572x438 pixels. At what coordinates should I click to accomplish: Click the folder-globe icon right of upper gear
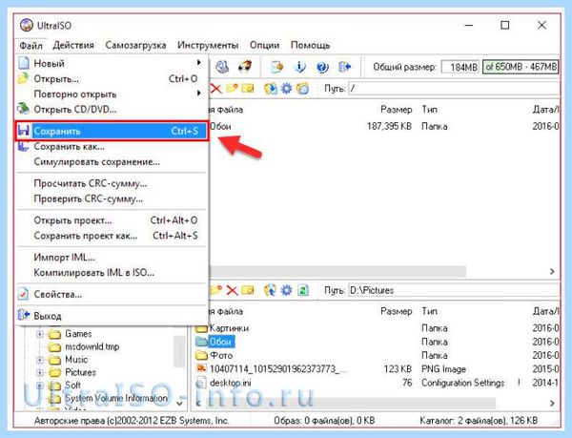302,89
